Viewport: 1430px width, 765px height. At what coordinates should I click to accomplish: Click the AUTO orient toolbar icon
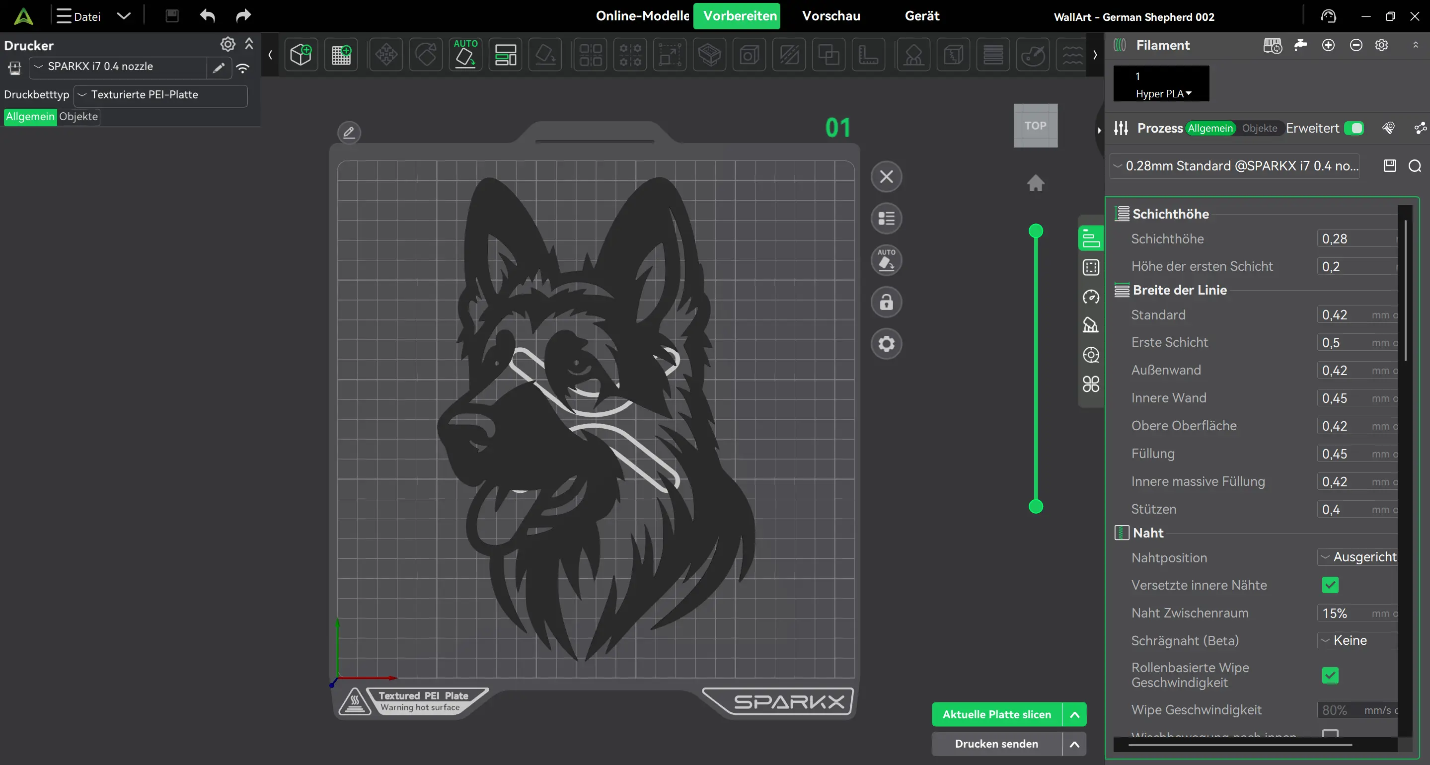tap(465, 55)
